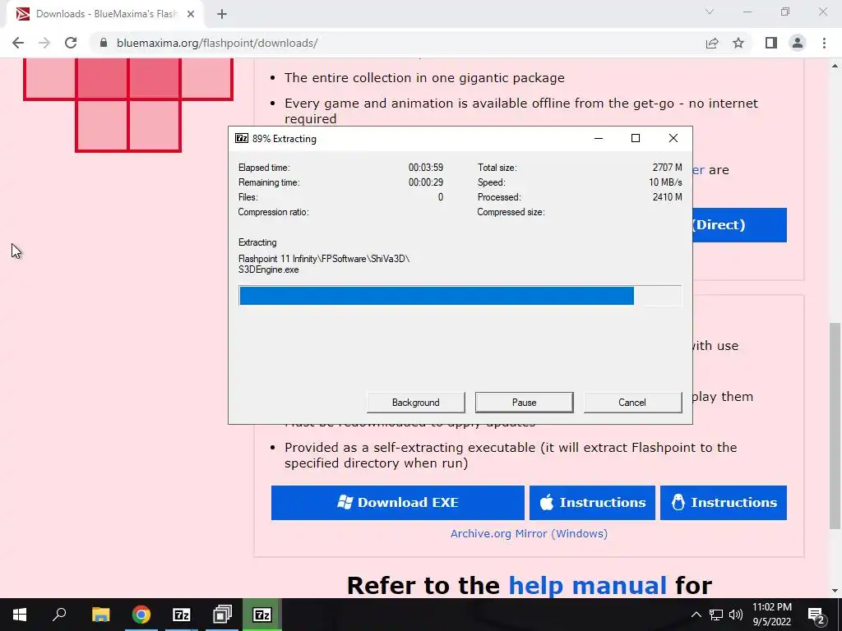Send extraction to Background
The height and width of the screenshot is (631, 842).
coord(415,403)
